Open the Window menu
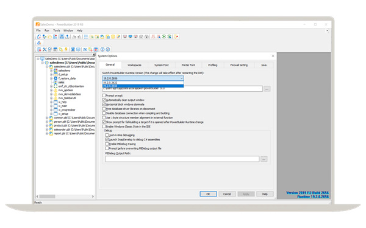Viewport: 366px width, 228px height. (68, 30)
